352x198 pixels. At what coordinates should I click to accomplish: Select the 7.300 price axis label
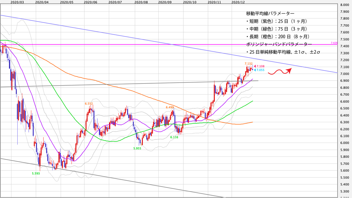click(x=345, y=53)
